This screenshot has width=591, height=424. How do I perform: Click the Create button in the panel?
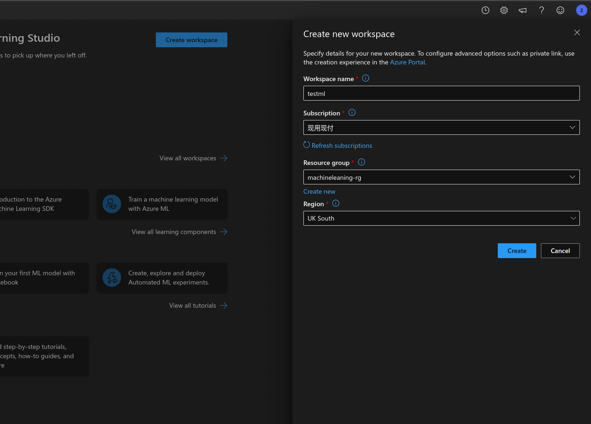517,251
